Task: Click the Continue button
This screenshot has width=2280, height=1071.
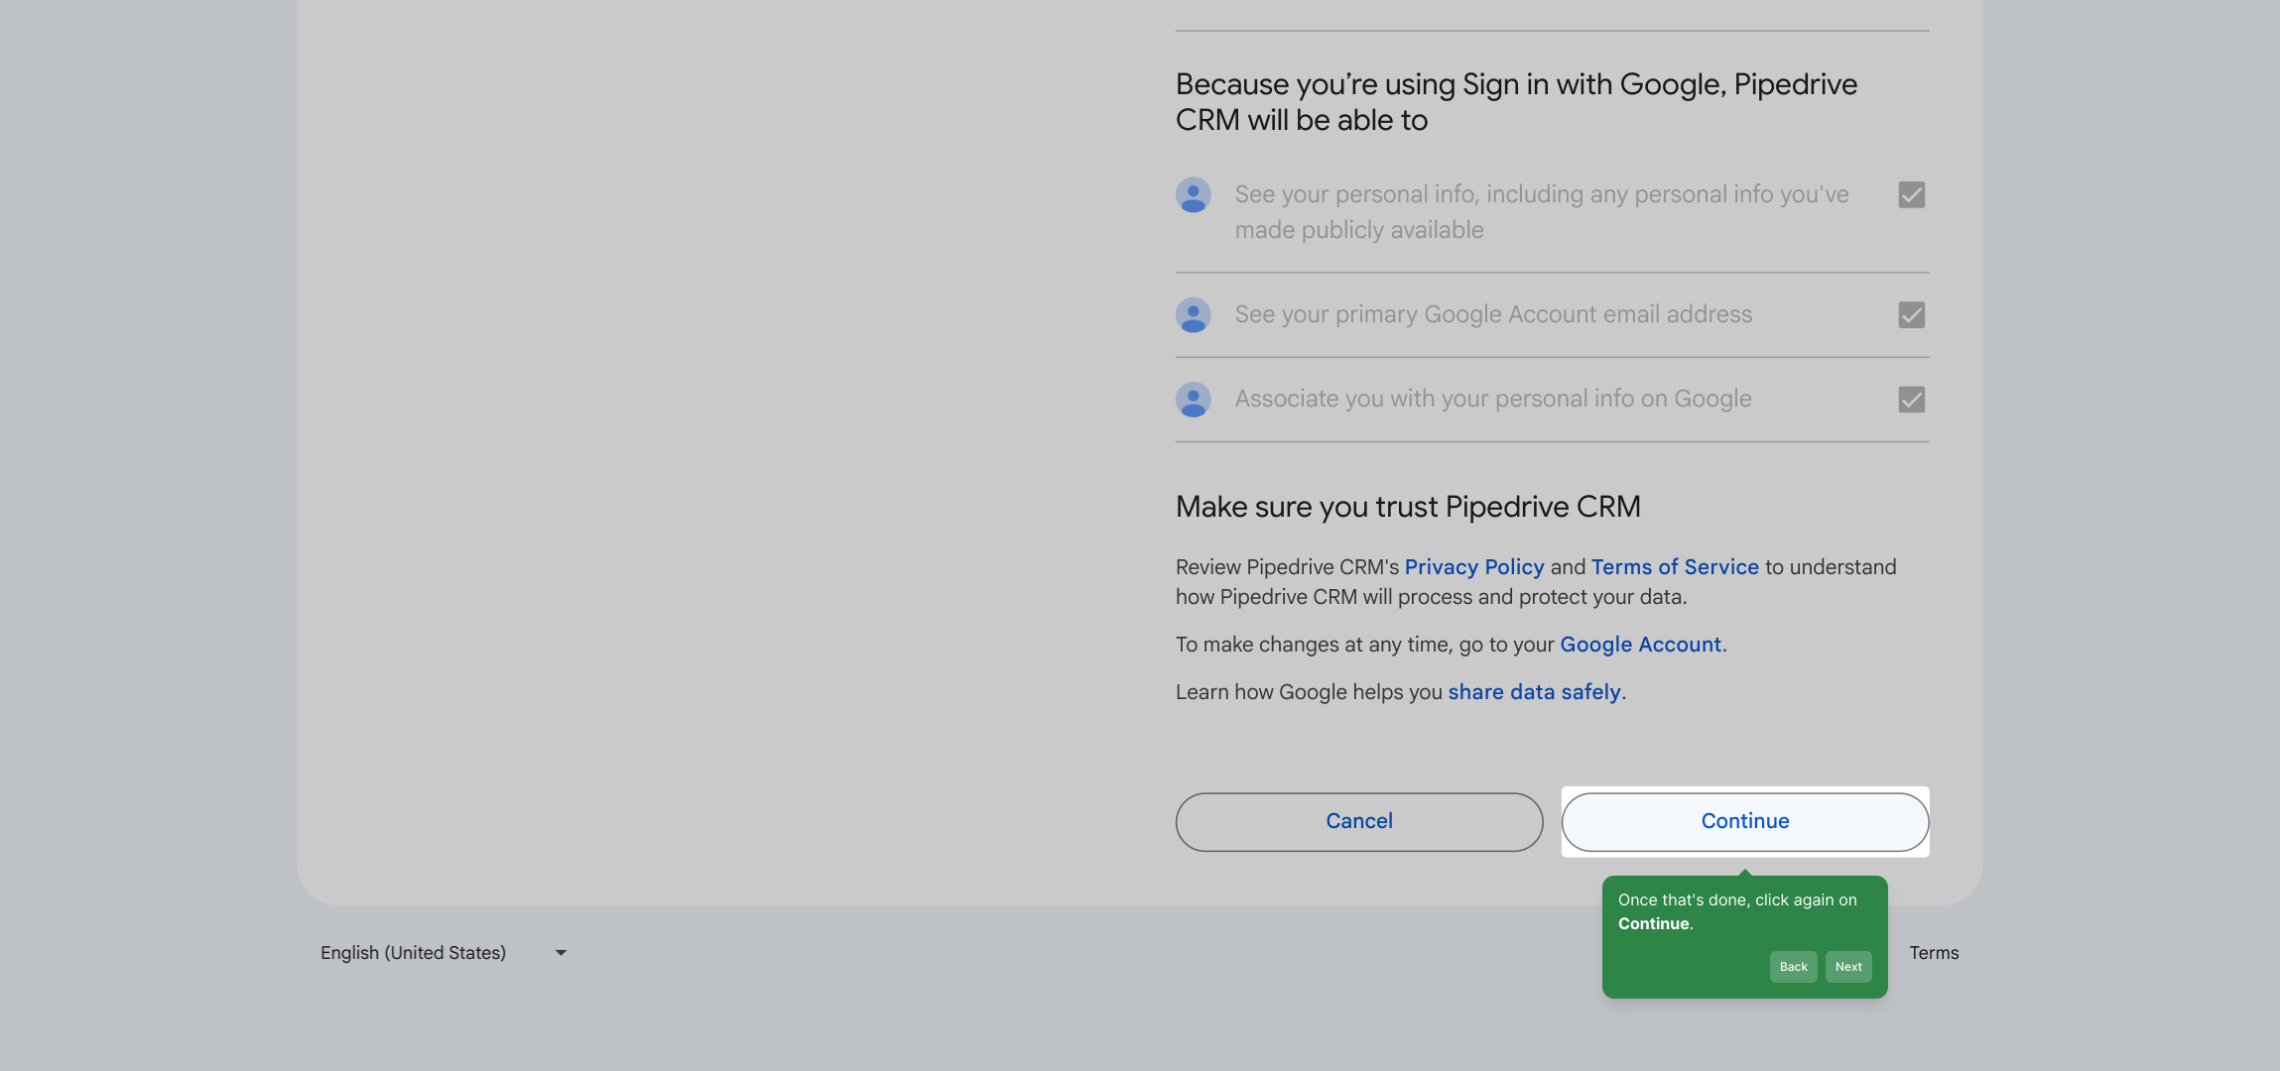Action: pos(1745,821)
